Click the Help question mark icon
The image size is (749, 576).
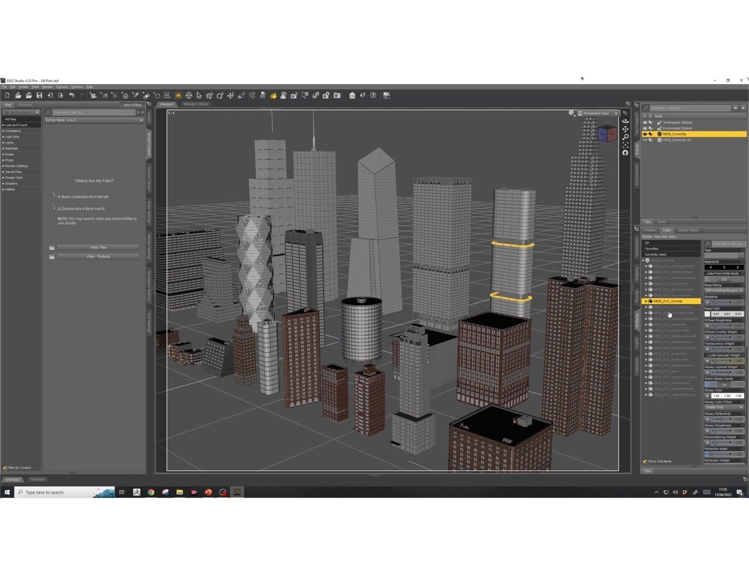pyautogui.click(x=373, y=95)
